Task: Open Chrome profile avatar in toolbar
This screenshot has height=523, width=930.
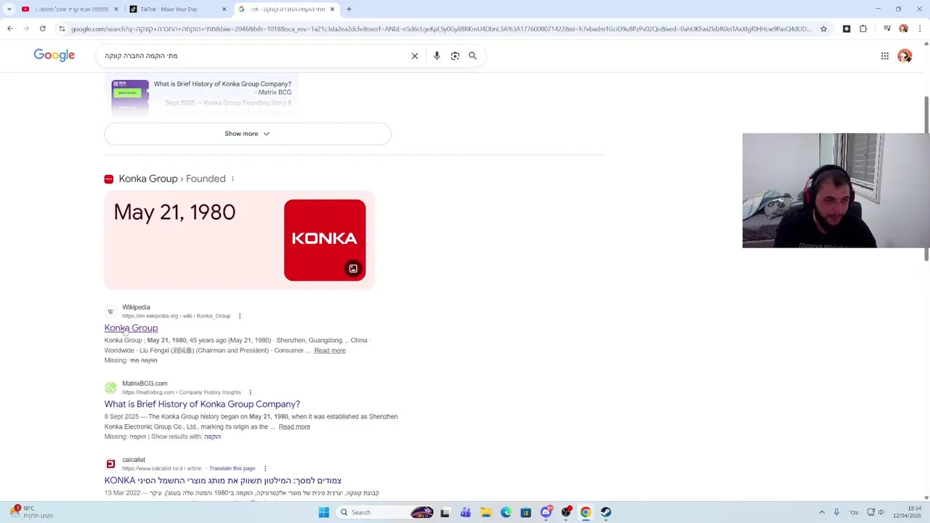Action: pyautogui.click(x=903, y=28)
